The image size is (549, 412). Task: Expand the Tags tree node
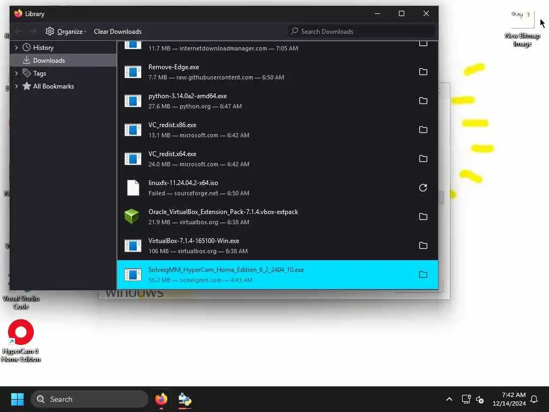(x=16, y=73)
